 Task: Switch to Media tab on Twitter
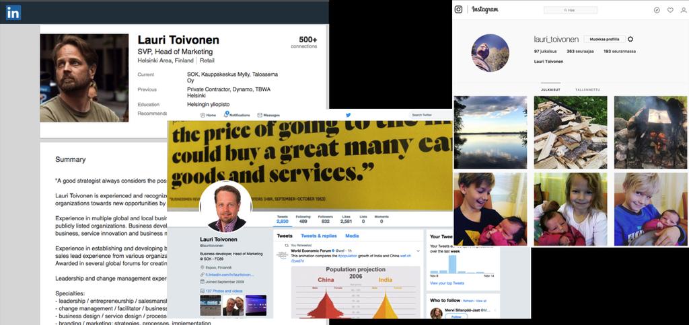coord(352,236)
